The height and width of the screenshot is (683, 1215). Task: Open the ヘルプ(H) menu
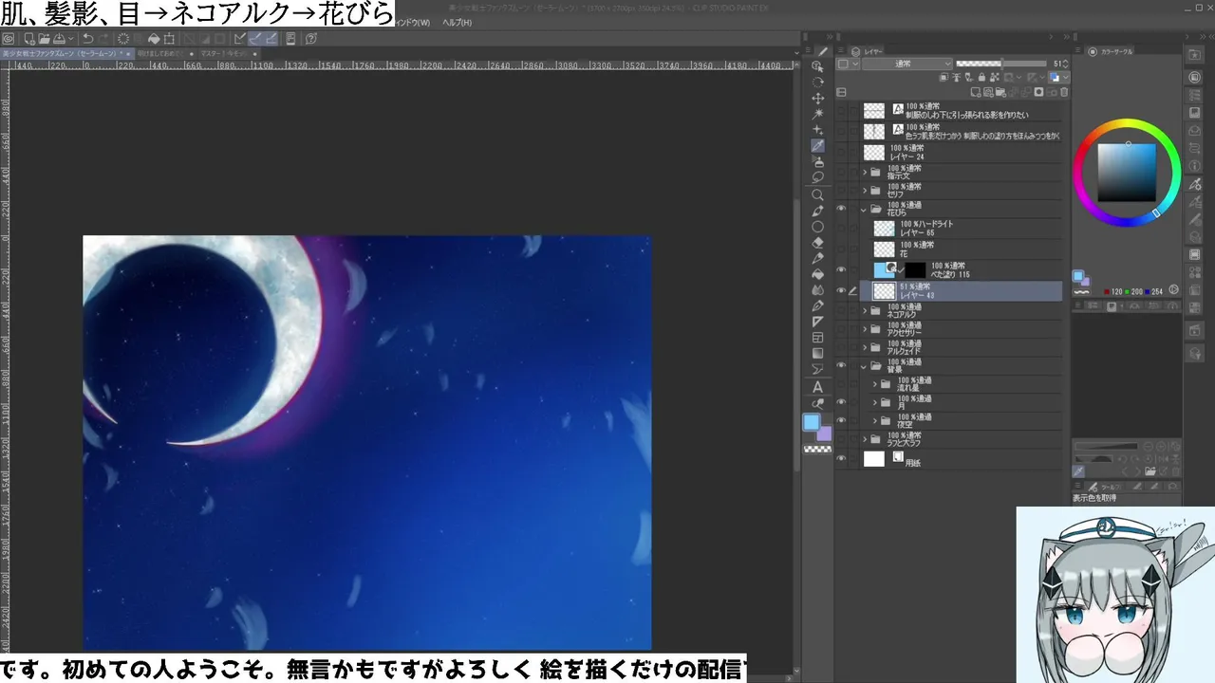pos(457,22)
